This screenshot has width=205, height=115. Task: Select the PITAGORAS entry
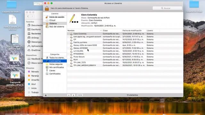(x=125, y=54)
